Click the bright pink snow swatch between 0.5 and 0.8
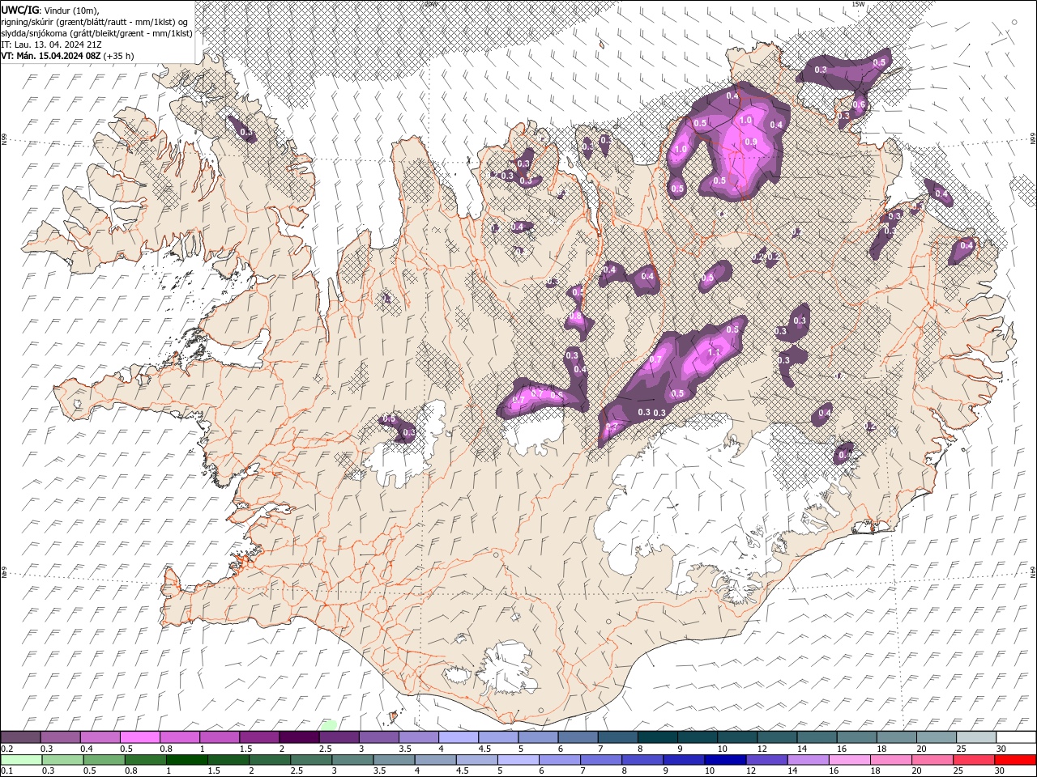The width and height of the screenshot is (1037, 777). (139, 737)
